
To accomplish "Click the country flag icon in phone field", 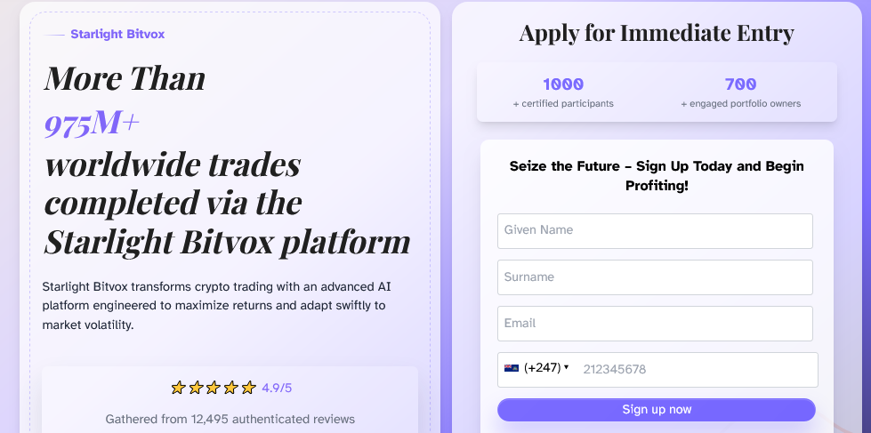I will pos(512,368).
